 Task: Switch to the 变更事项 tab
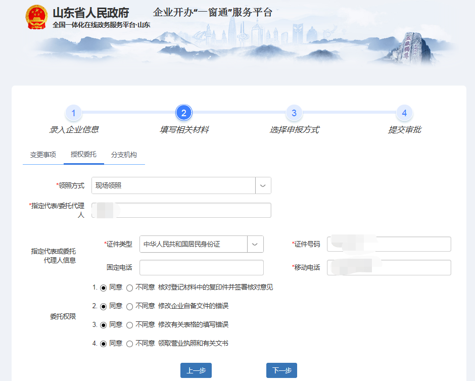[x=43, y=155]
